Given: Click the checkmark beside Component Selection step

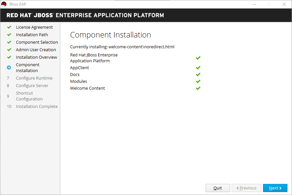Looking at the screenshot, I should click(x=9, y=42).
